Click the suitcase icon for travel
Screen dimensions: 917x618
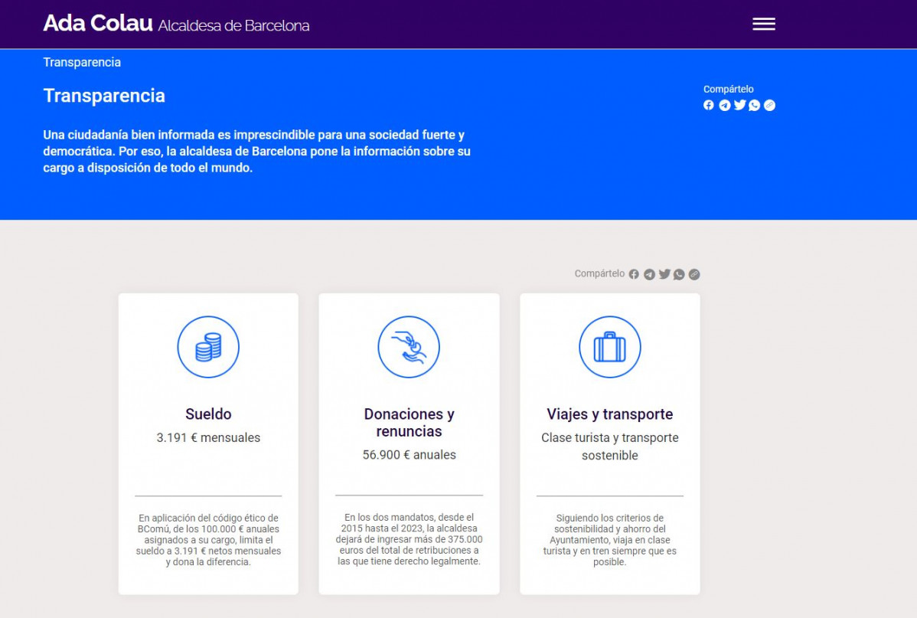pyautogui.click(x=609, y=348)
